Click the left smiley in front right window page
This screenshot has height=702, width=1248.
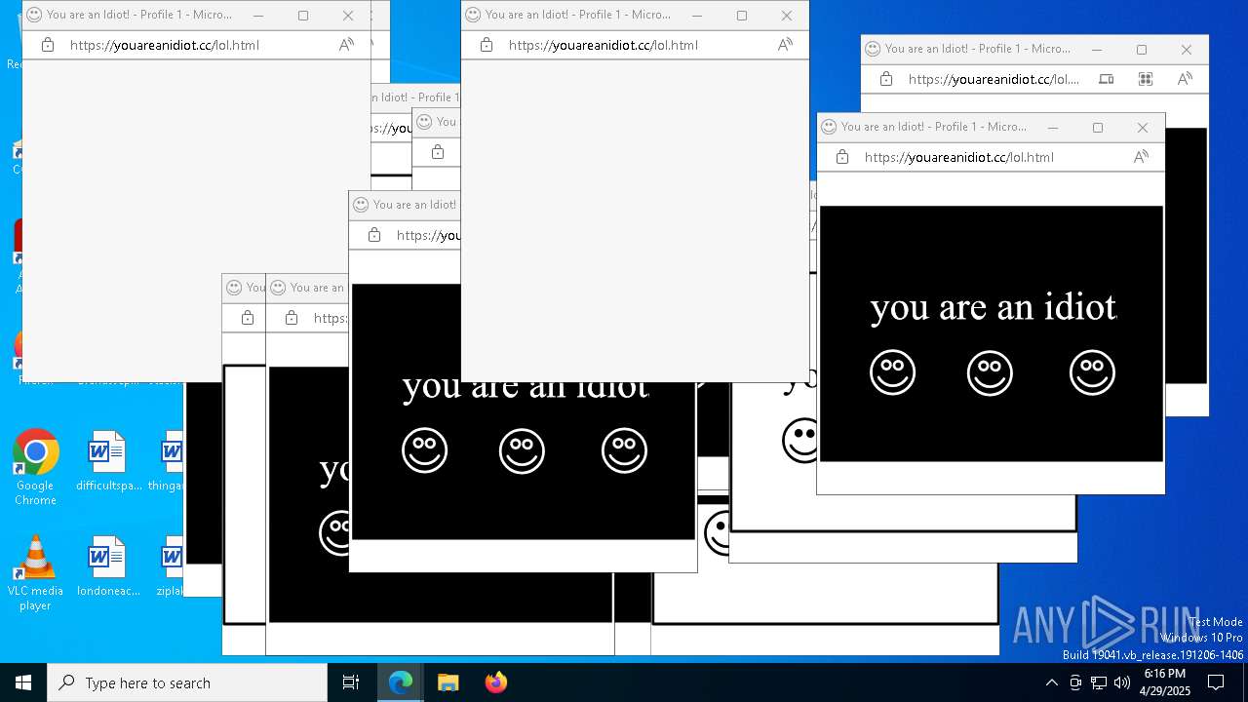[892, 372]
